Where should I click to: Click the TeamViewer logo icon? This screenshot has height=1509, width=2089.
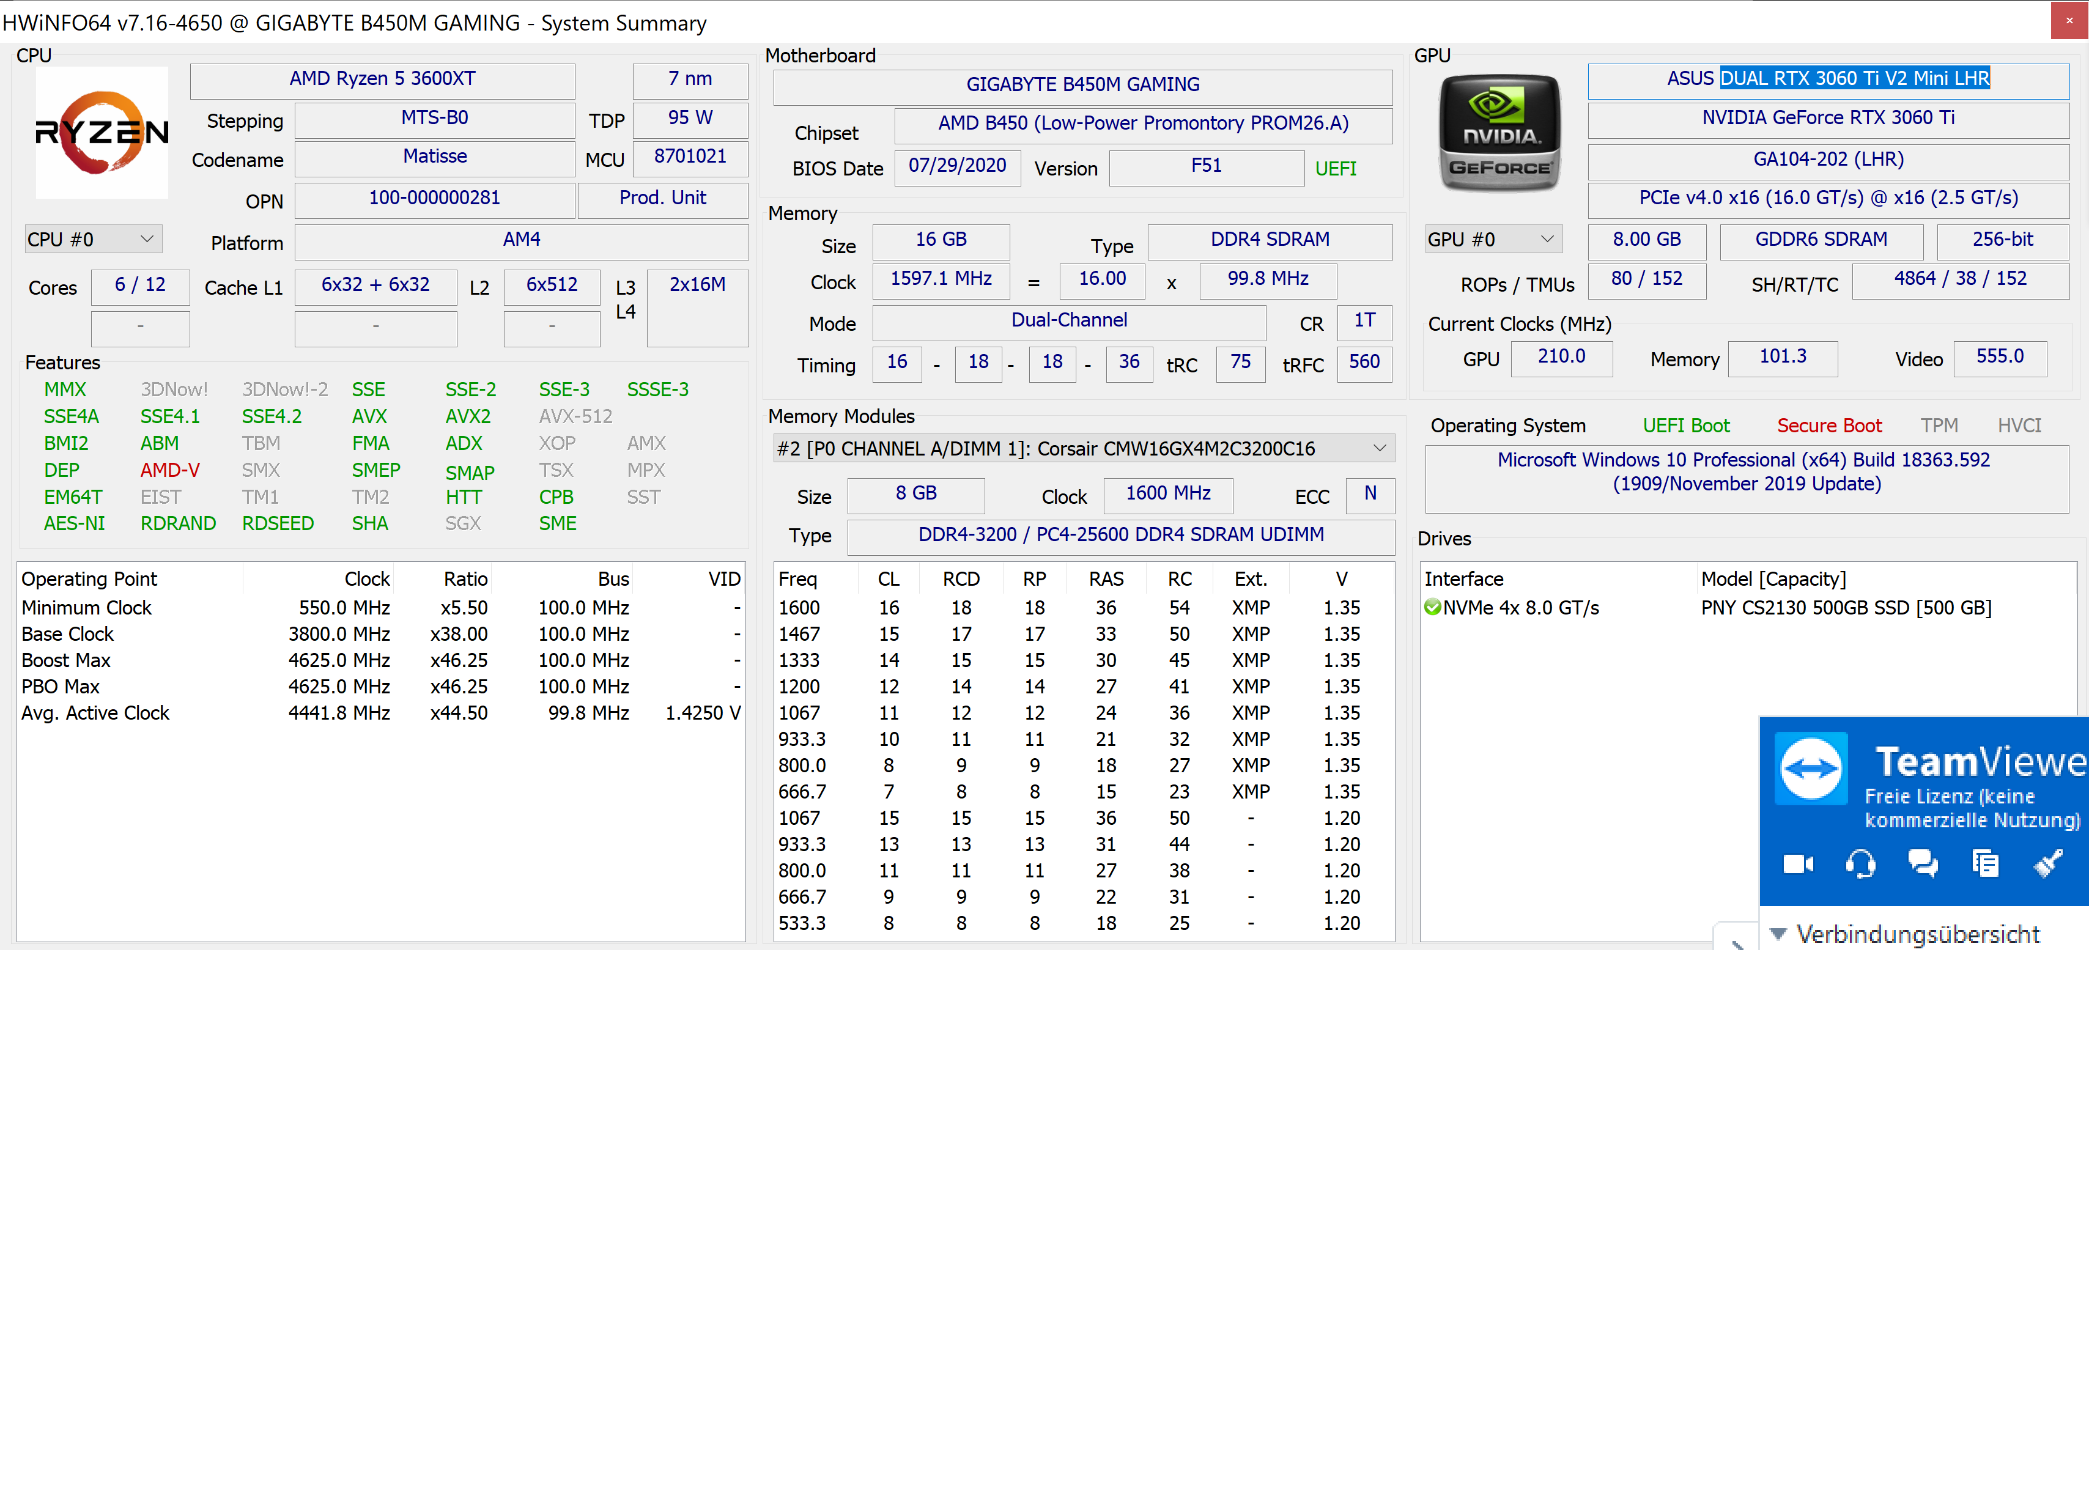1811,769
